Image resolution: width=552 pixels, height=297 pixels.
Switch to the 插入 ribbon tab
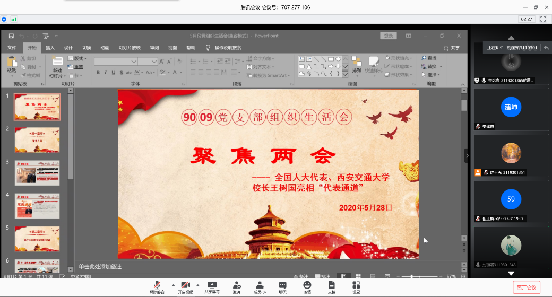(50, 48)
